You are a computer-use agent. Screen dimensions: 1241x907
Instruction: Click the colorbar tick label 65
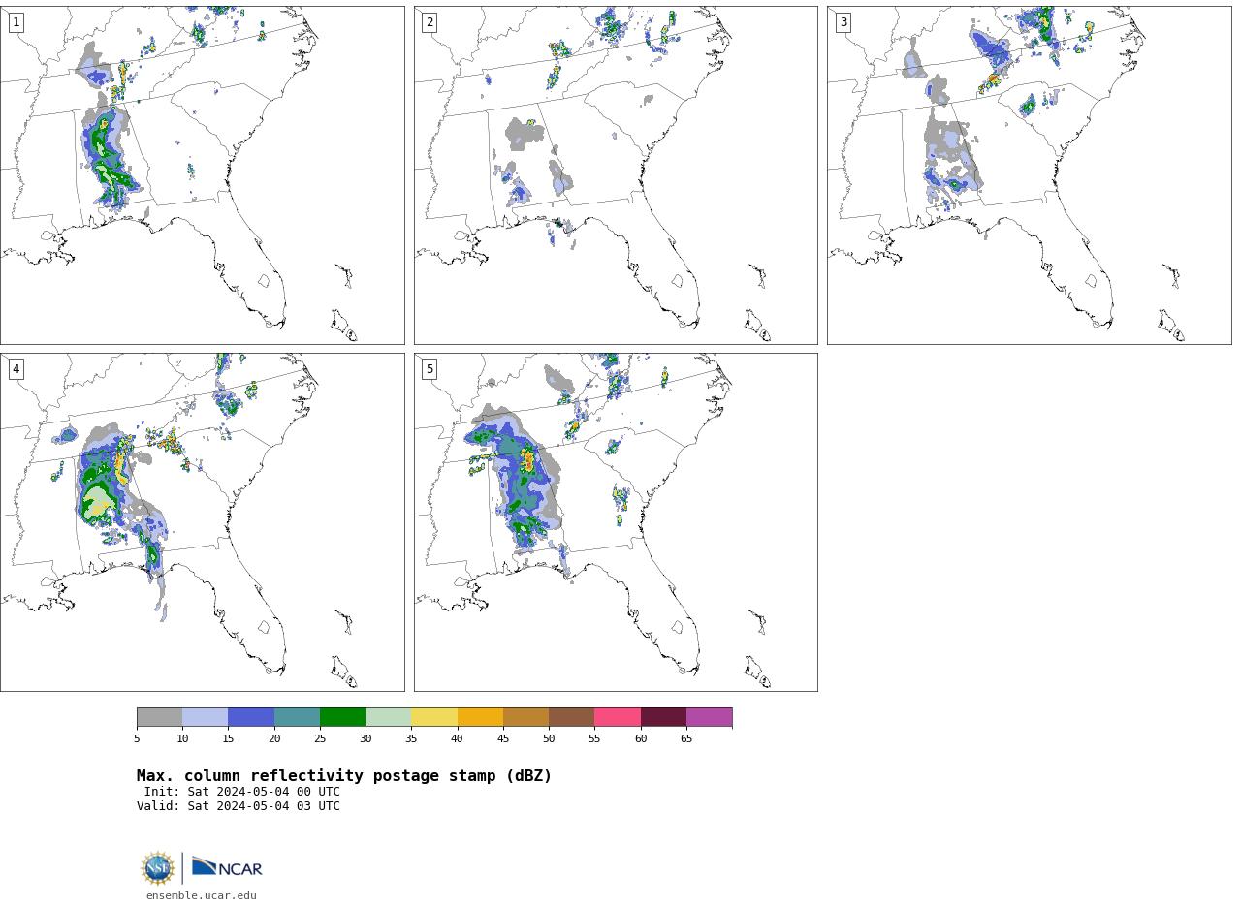[x=686, y=739]
